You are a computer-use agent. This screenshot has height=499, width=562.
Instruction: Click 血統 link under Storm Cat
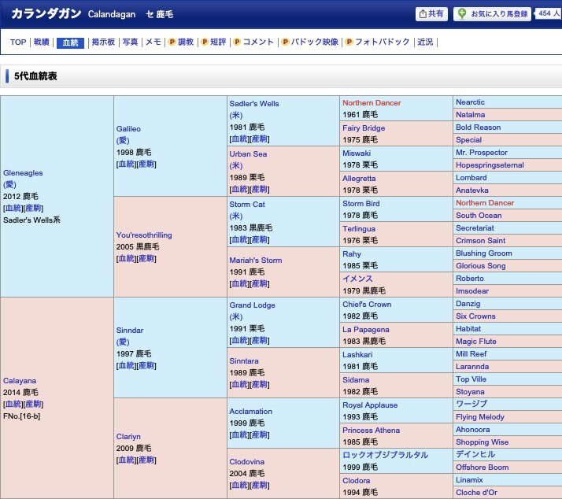[x=240, y=240]
